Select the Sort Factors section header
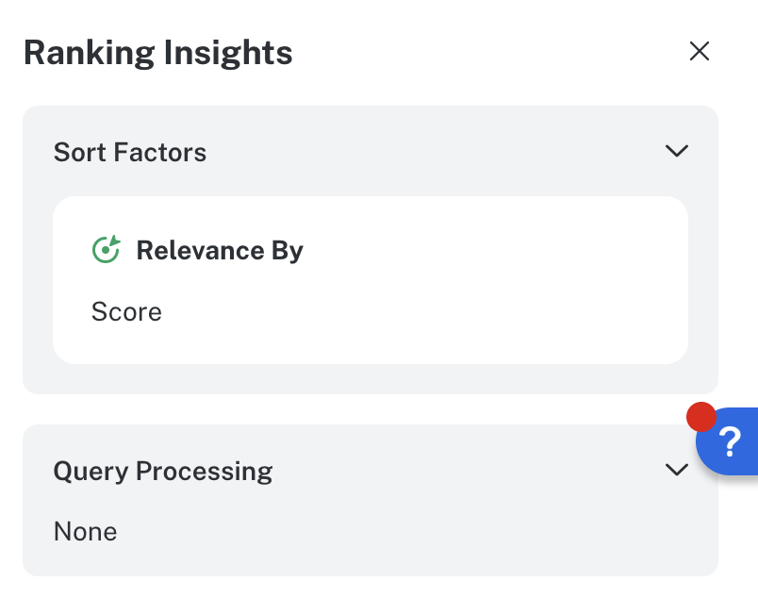This screenshot has height=598, width=758. tap(129, 152)
